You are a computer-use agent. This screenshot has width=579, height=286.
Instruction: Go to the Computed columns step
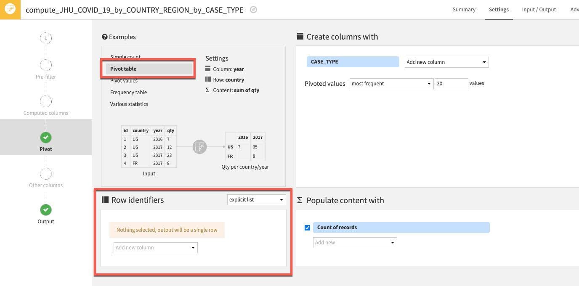[46, 102]
